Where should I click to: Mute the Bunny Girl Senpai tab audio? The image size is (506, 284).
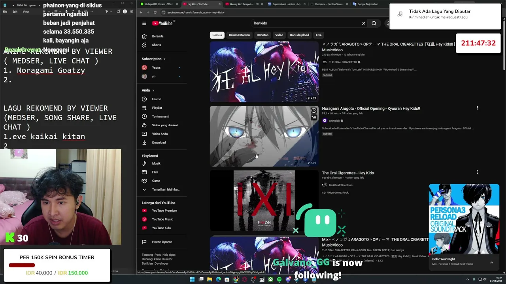257,4
